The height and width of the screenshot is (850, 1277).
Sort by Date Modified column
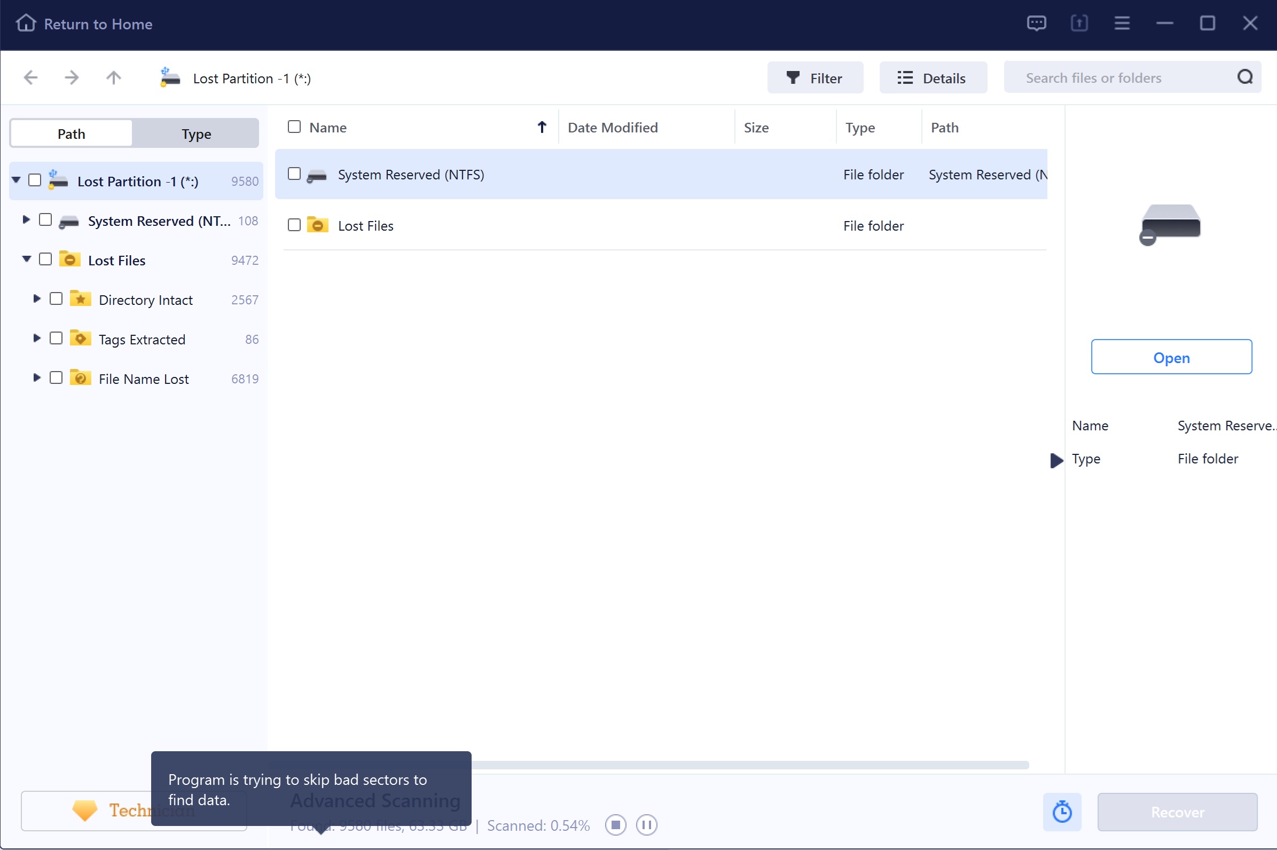613,128
